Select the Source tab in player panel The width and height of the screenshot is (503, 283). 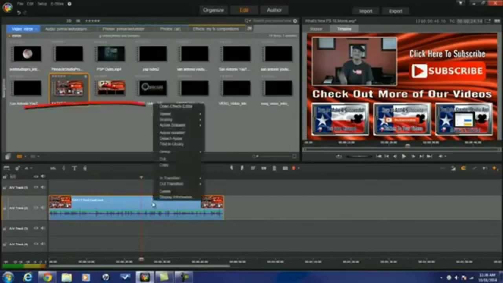[316, 29]
